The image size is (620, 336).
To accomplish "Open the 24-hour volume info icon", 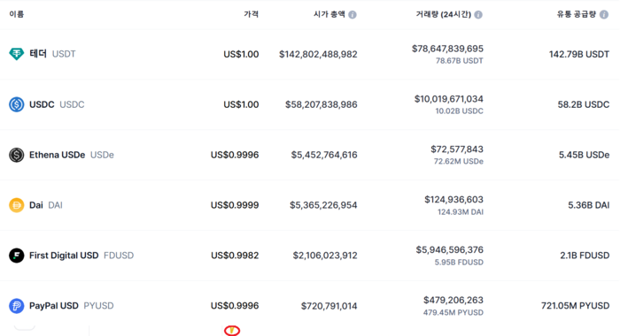I will tap(478, 15).
